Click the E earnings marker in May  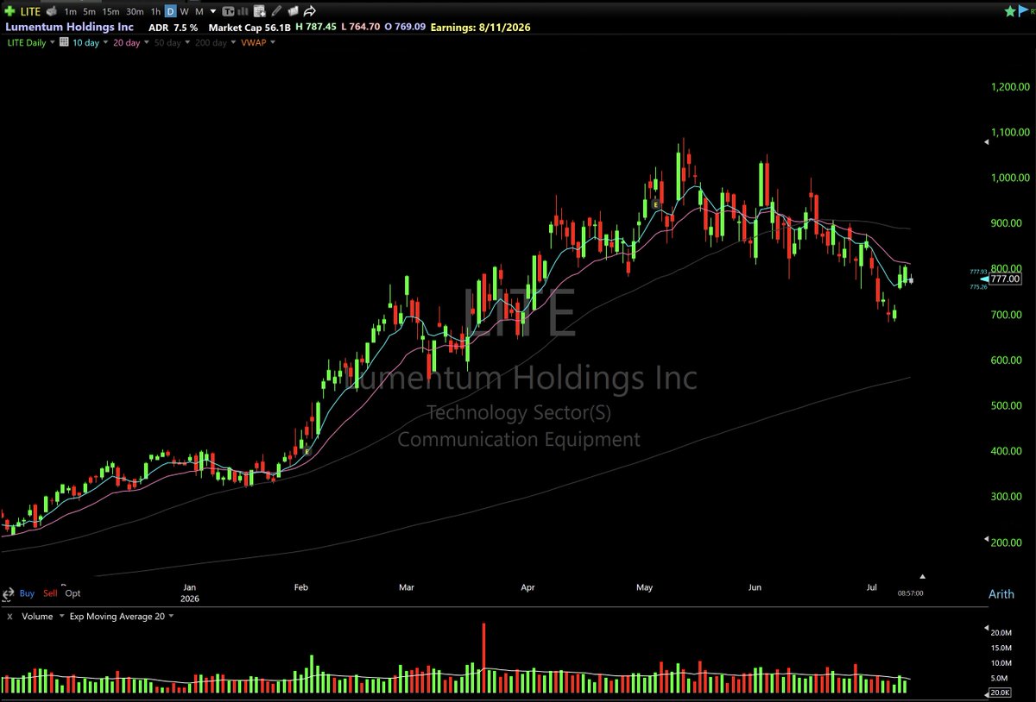[x=656, y=204]
